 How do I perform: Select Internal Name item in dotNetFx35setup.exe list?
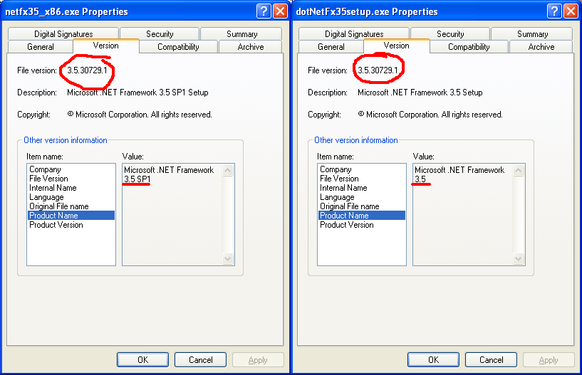(361, 188)
